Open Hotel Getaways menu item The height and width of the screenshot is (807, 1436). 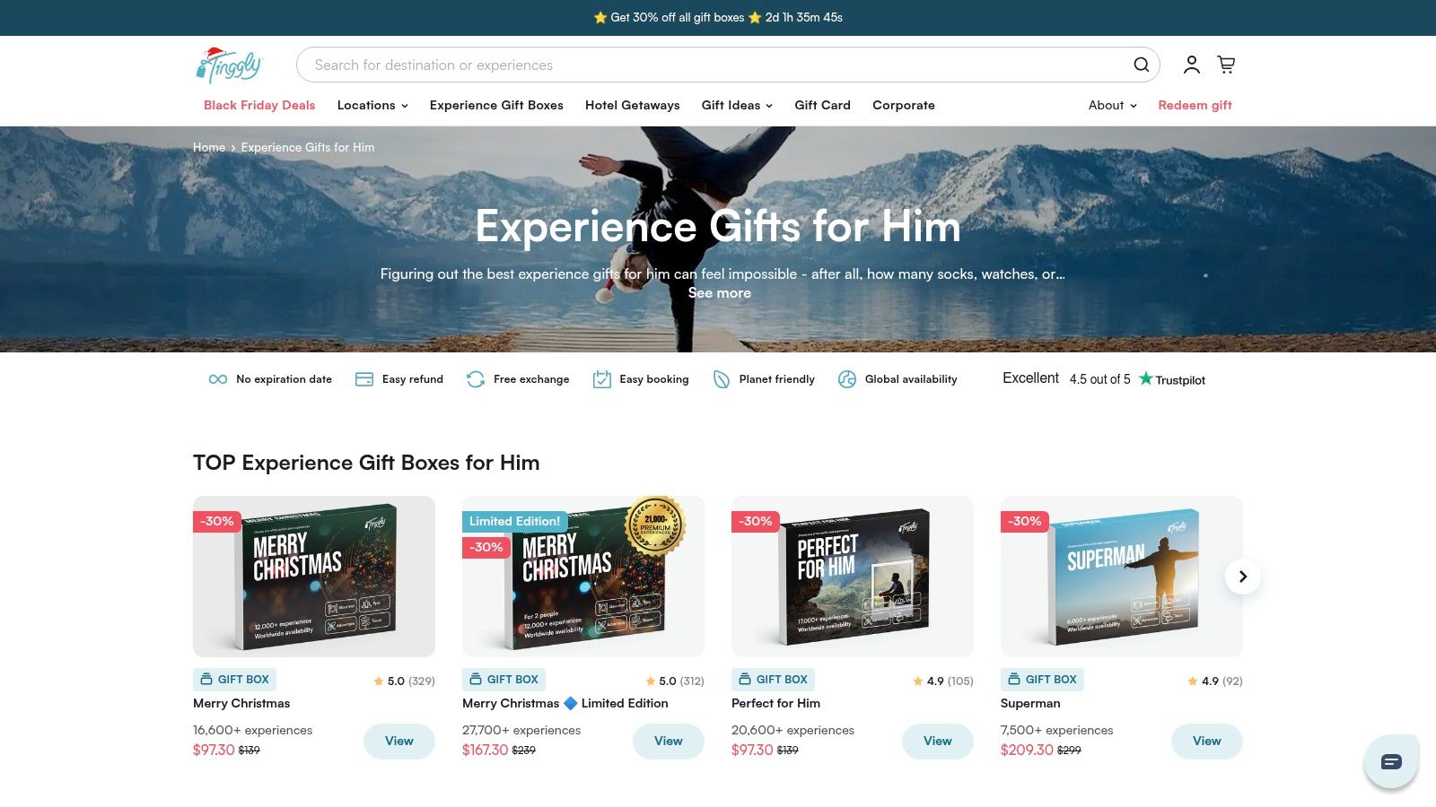[x=632, y=105]
